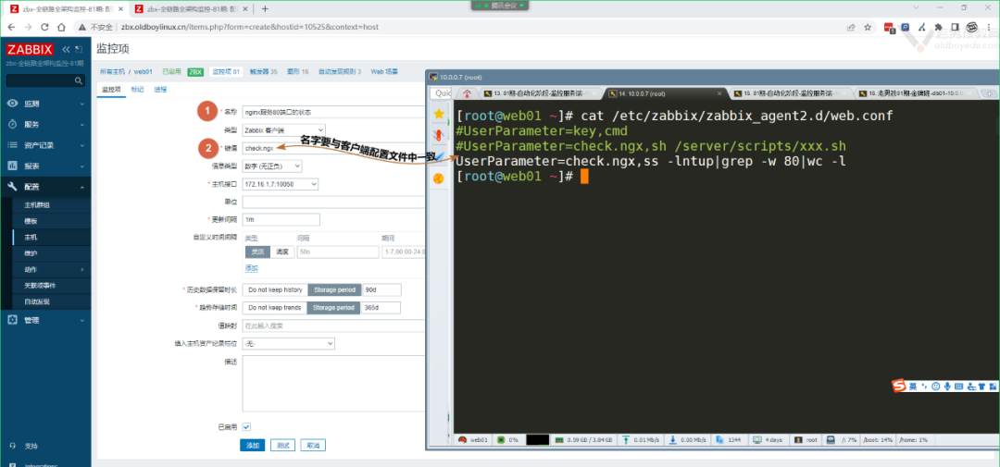Open the web01 breadcrumb link
Screen dimensions: 1000x467
click(x=143, y=71)
